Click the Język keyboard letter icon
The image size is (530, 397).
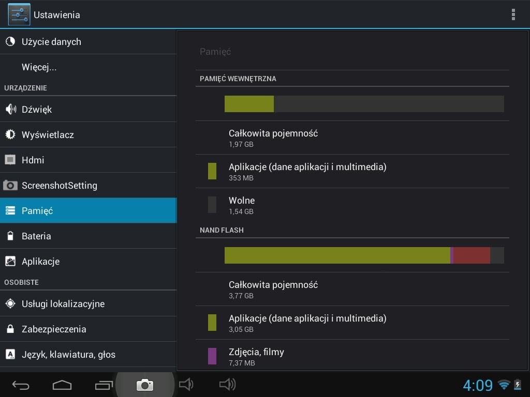click(x=10, y=354)
